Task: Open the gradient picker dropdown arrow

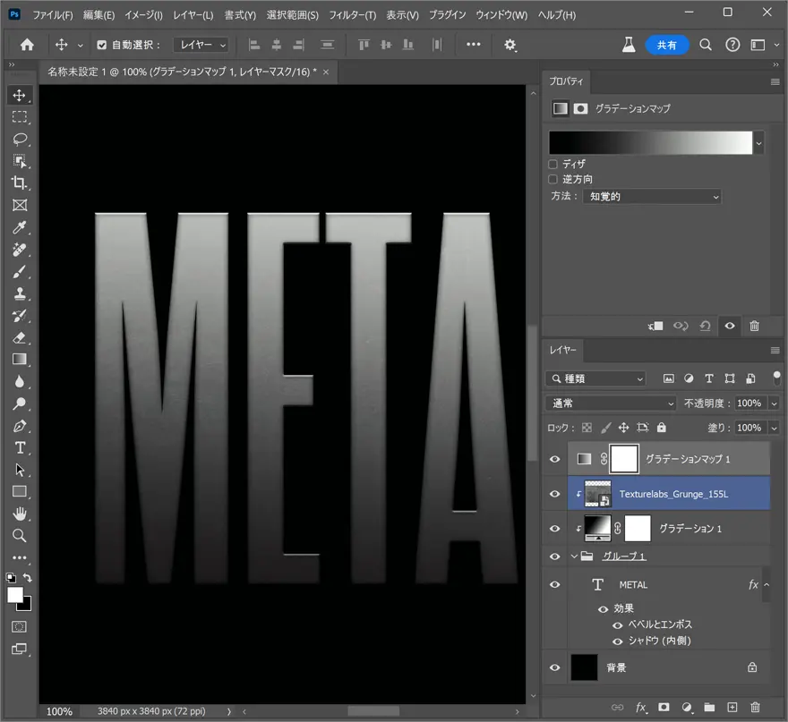Action: [x=758, y=143]
